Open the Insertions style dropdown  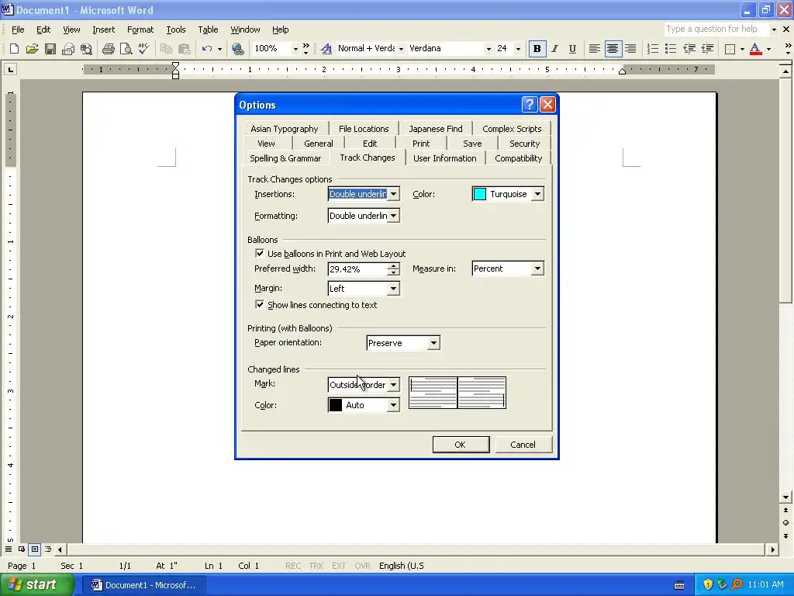[x=393, y=194]
